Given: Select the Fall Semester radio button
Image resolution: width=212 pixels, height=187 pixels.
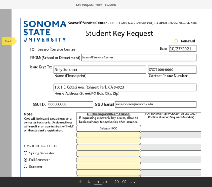Looking at the screenshot, I should [26, 160].
